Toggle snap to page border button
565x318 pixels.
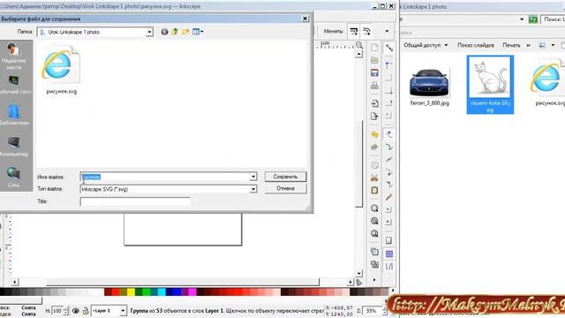tap(388, 240)
